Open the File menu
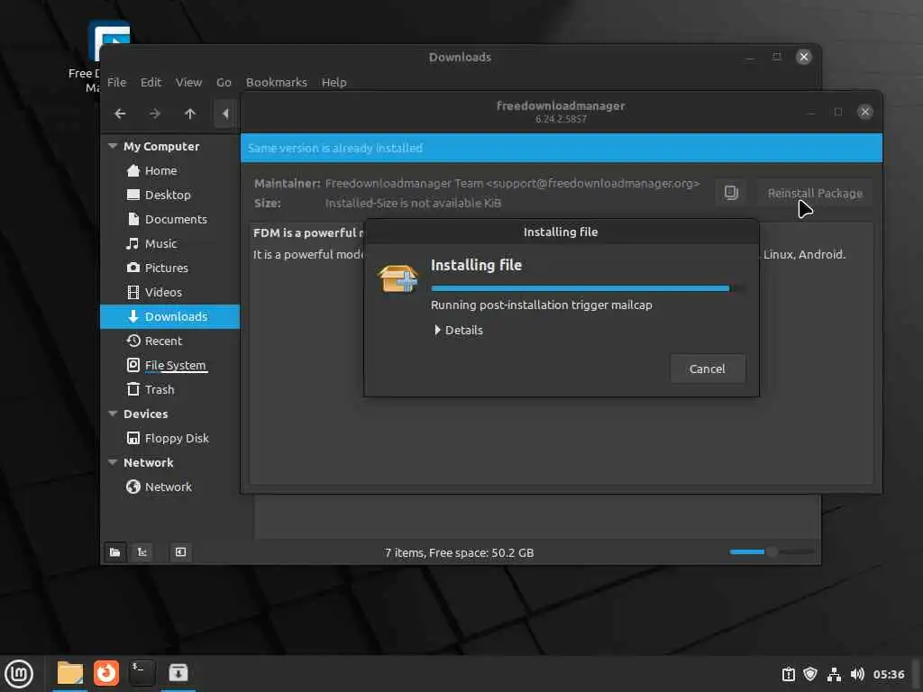The height and width of the screenshot is (692, 923). 116,82
